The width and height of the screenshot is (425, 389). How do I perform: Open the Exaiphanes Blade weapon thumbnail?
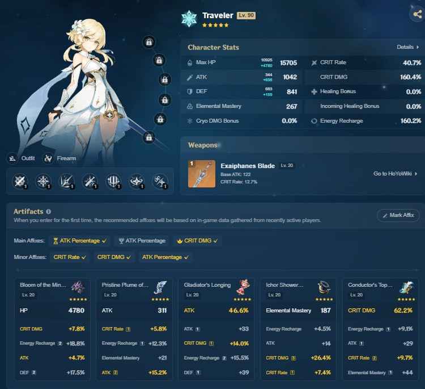tap(202, 174)
